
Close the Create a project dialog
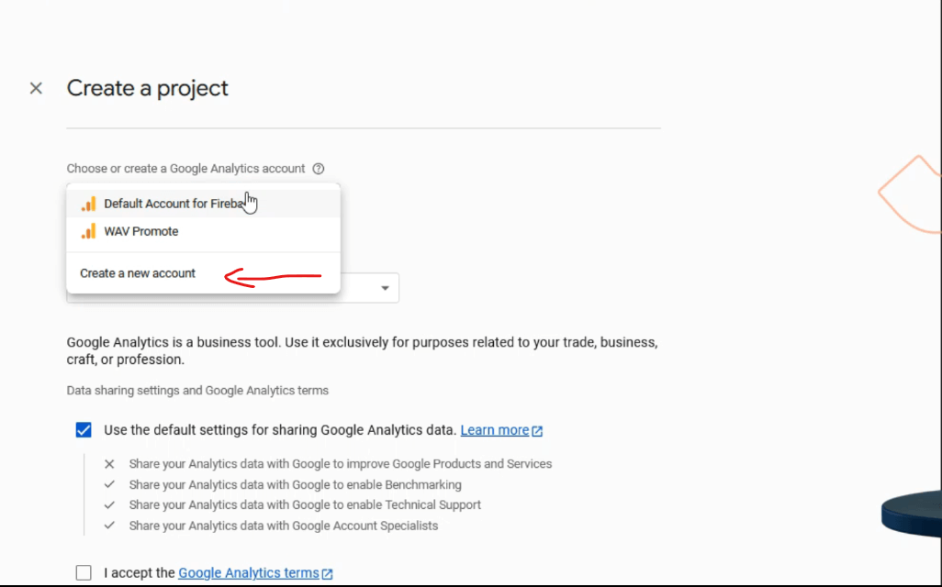[36, 87]
